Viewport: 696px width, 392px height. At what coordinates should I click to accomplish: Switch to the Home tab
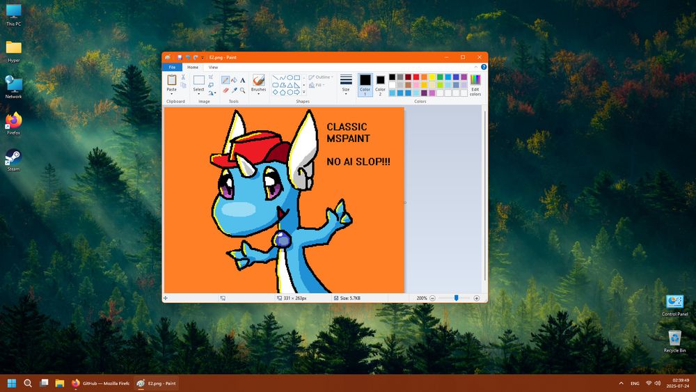(x=193, y=67)
